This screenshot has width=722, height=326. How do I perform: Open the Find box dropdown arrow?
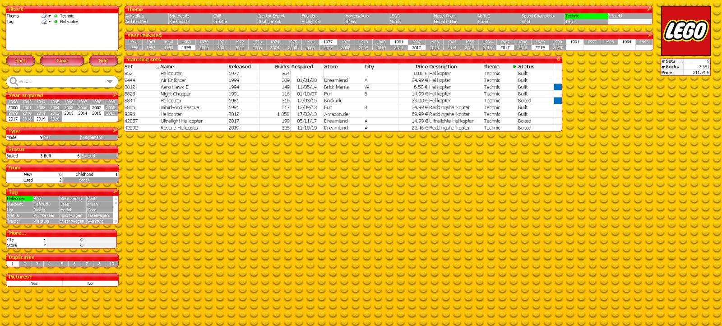click(x=110, y=82)
